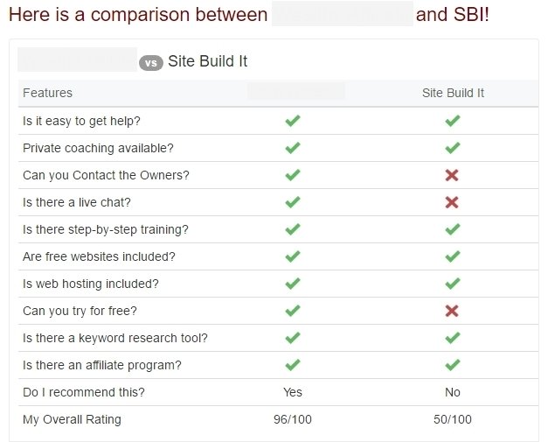
Task: Click Site Build It's red X for 'Contact the Owners'
Action: pyautogui.click(x=452, y=175)
